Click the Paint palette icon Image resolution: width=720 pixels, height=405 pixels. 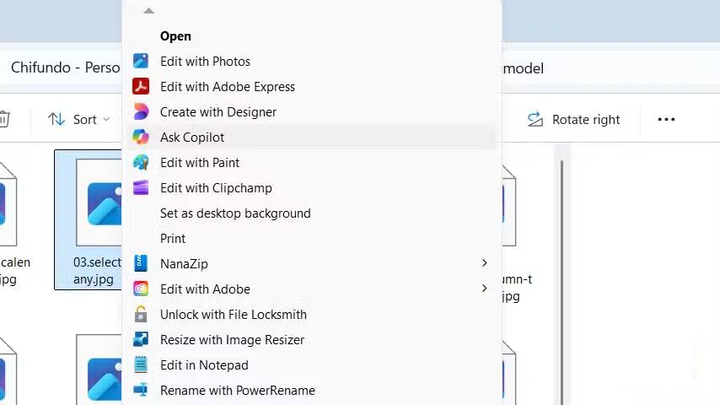tap(141, 163)
